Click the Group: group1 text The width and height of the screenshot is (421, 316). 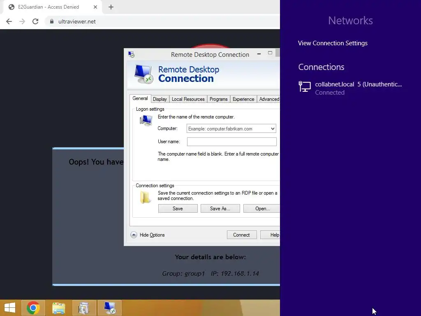(183, 274)
